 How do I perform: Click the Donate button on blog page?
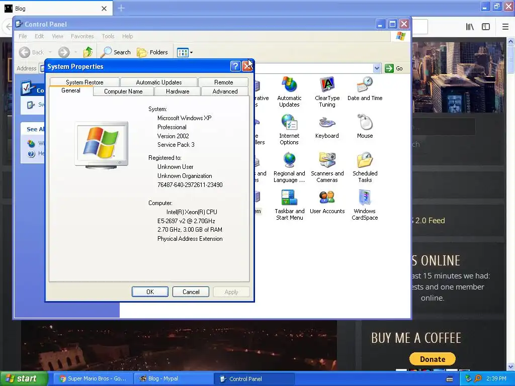click(x=432, y=359)
